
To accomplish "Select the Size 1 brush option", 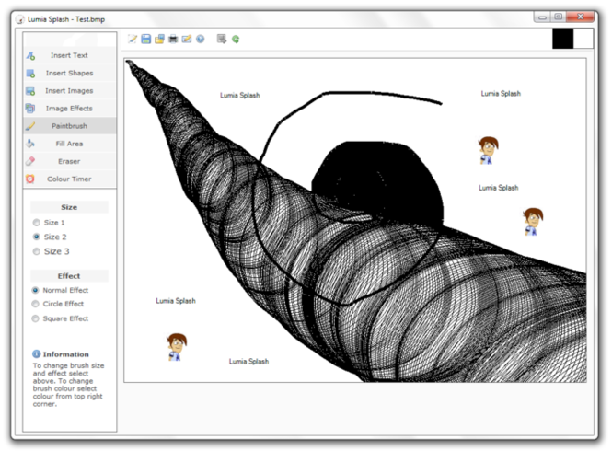I will coord(37,223).
